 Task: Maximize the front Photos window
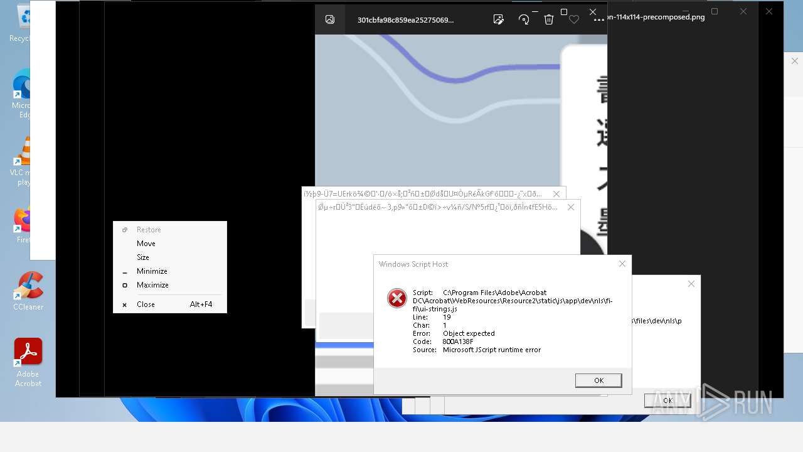pyautogui.click(x=564, y=11)
